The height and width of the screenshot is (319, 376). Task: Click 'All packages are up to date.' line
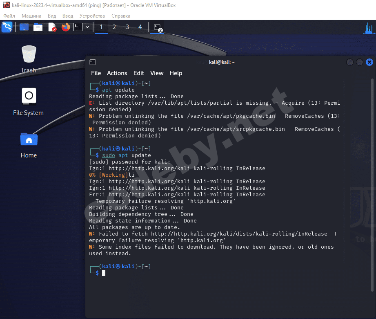[x=134, y=227]
